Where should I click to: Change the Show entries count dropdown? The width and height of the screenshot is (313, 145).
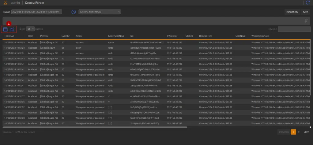click(x=31, y=29)
